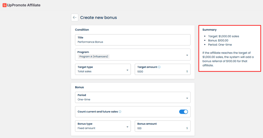Image resolution: width=263 pixels, height=138 pixels.
Task: Open the Program dropdown
Action: [x=187, y=55]
